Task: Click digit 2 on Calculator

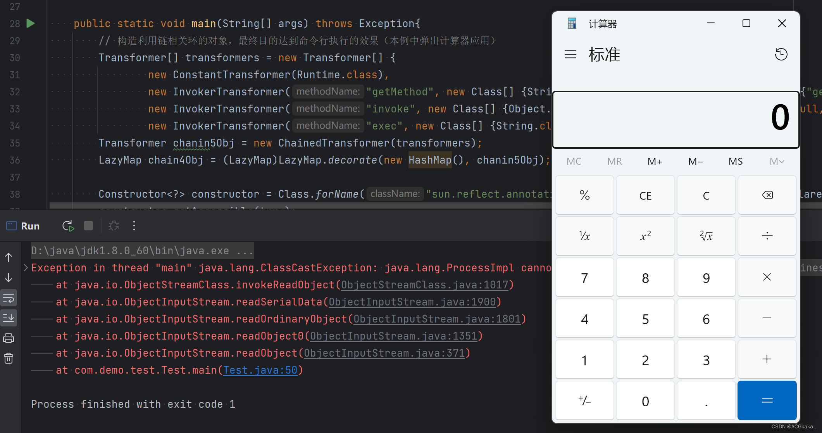Action: point(645,359)
